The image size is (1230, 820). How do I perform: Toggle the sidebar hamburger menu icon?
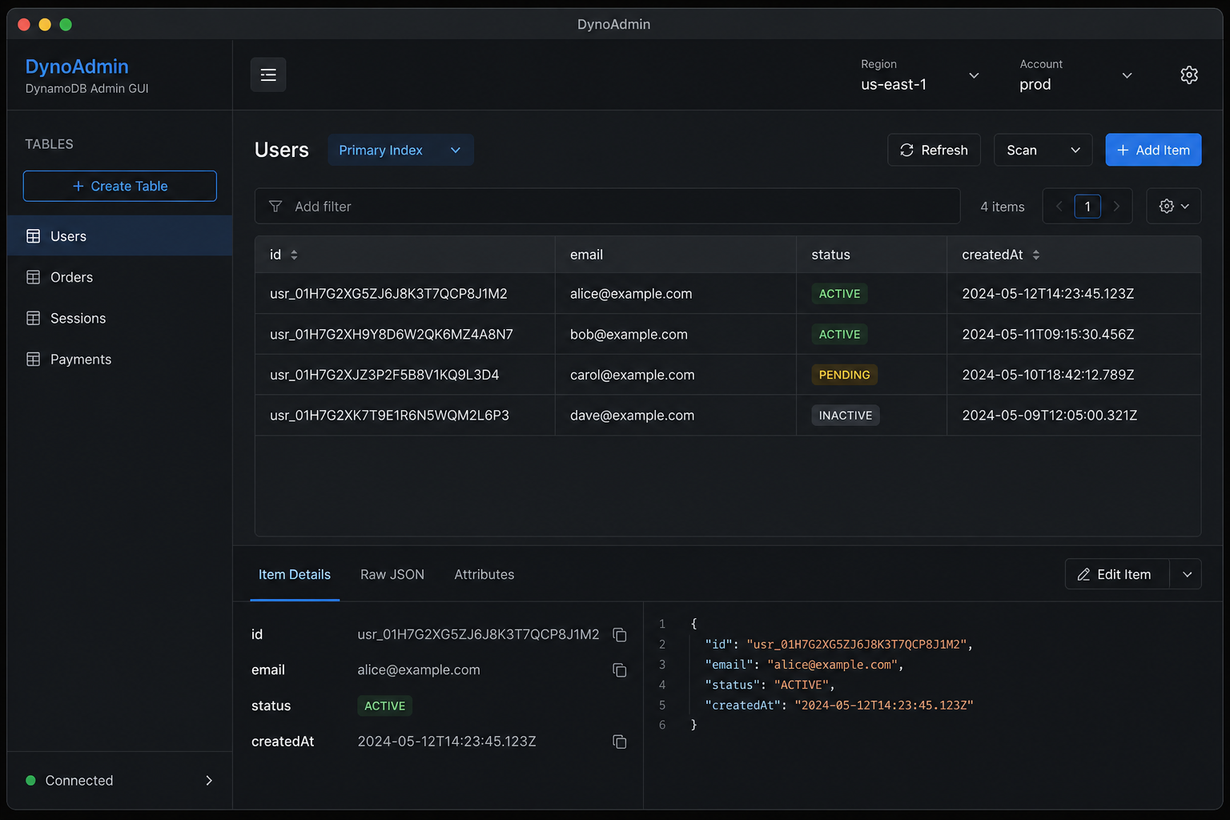(x=268, y=74)
